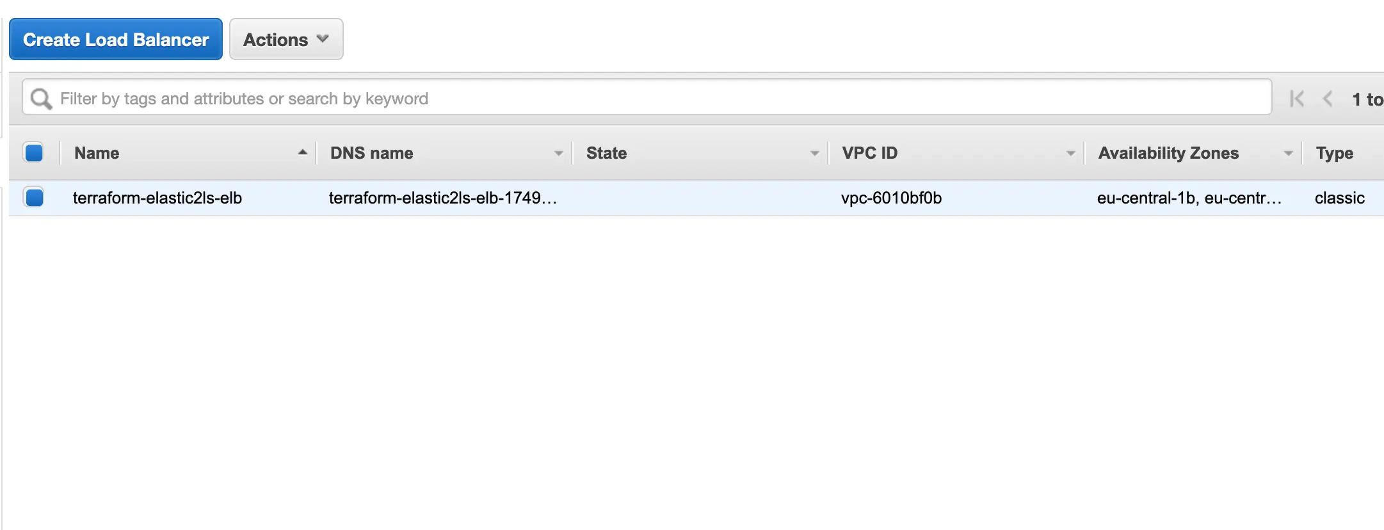Select the terraform-elastic2ls-elb load balancer name
Viewport: 1384px width, 530px height.
pos(157,198)
